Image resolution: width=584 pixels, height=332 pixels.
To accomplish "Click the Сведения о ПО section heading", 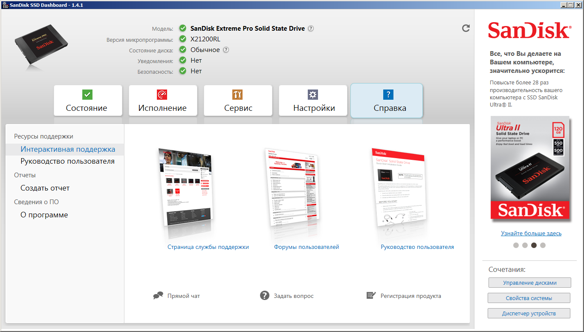I will (x=36, y=202).
